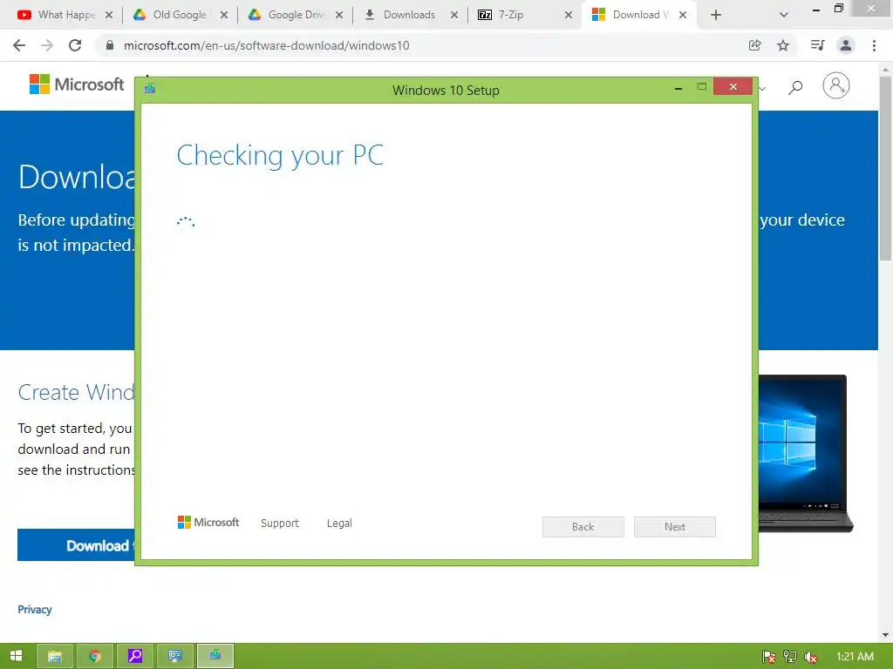Click the blue Download button on the page

(x=77, y=545)
